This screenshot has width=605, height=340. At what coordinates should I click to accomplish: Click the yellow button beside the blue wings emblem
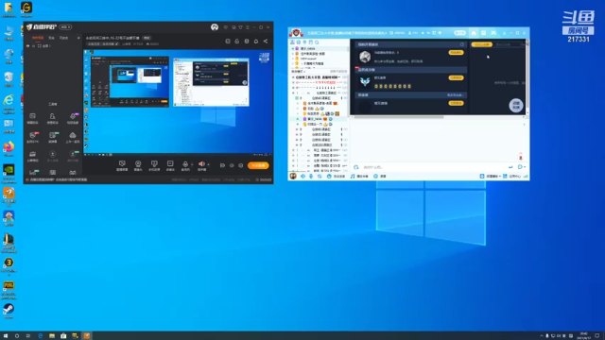456,77
